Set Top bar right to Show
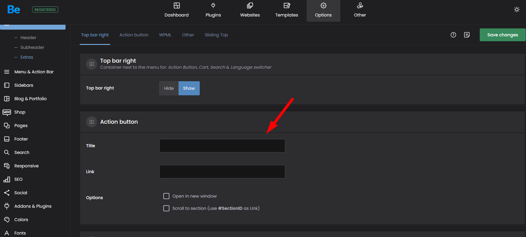 tap(189, 88)
